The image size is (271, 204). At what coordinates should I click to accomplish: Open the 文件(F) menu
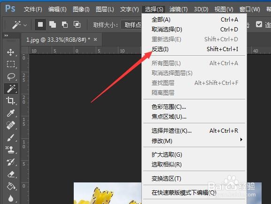[x=33, y=9]
